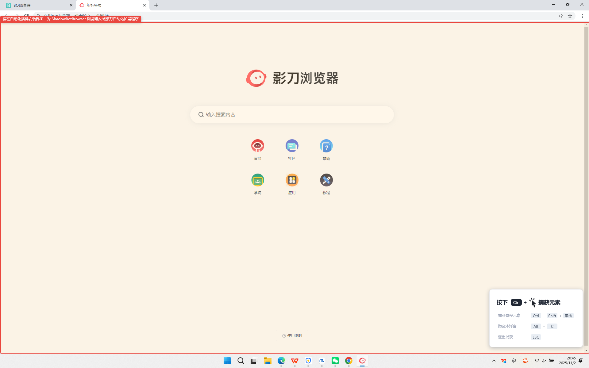Switch to the BOSS直聘 tab
This screenshot has width=589, height=368.
tap(38, 5)
